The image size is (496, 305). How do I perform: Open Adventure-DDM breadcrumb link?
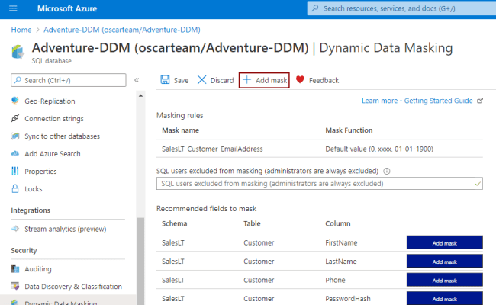122,30
